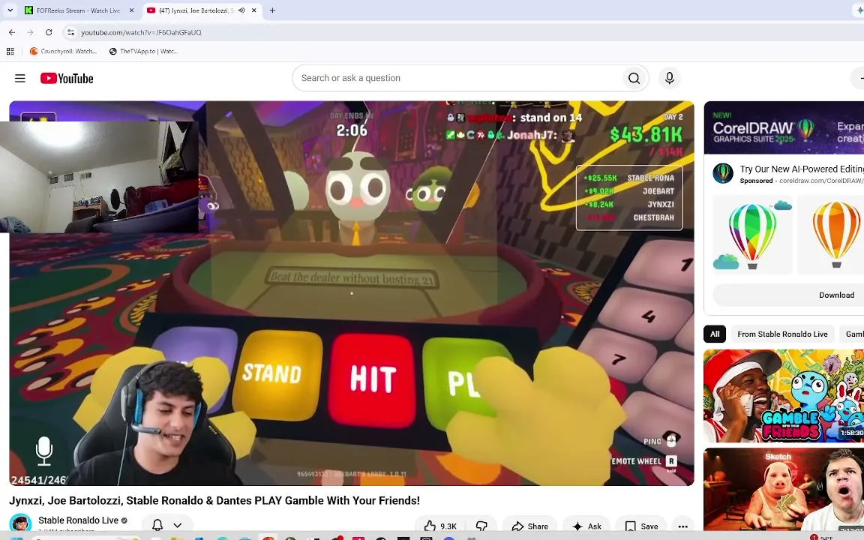
Task: Open the Stable Ronaldo Live channel name
Action: pyautogui.click(x=78, y=520)
